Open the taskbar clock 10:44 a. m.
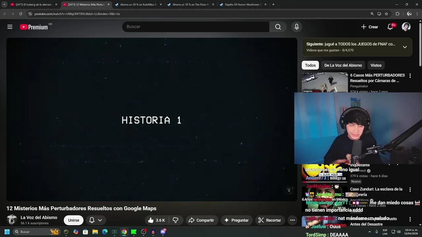This screenshot has width=422, height=237. [411, 232]
